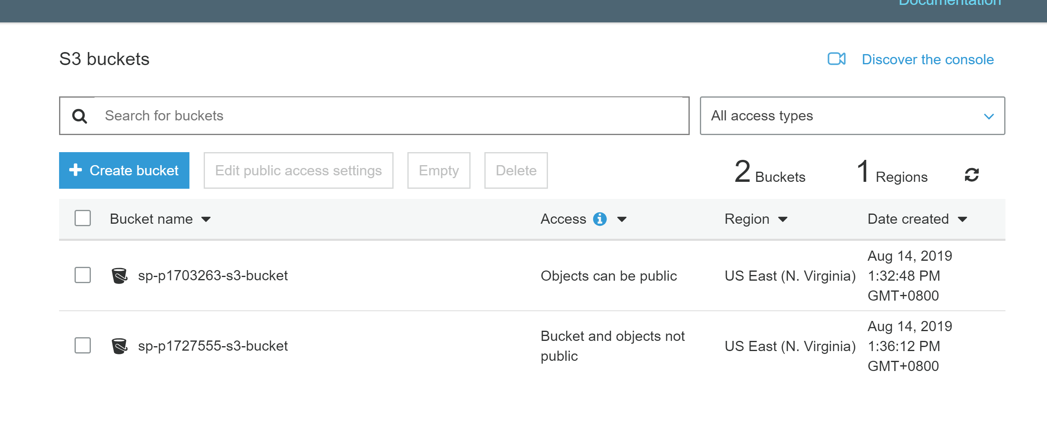Click the Bucket name column header

click(x=151, y=219)
